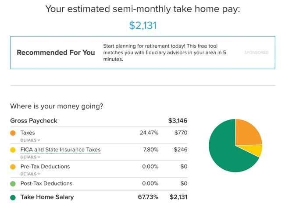Click the dark green Take Home Salary dot
Screen dimensions: 285x210
[13, 197]
